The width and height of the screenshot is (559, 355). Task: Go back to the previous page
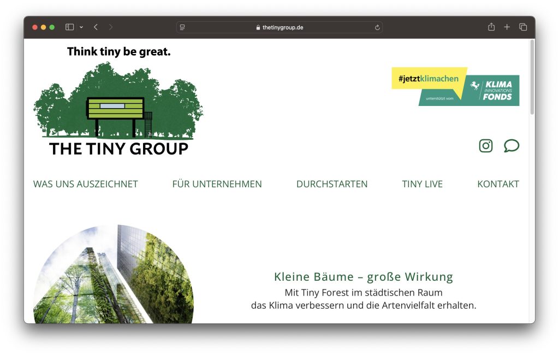(96, 27)
